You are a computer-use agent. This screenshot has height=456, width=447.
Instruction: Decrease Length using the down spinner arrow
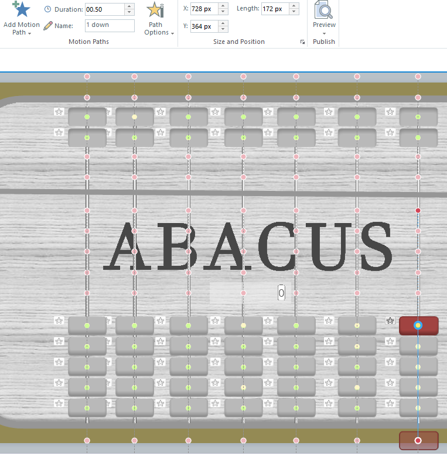[x=294, y=12]
